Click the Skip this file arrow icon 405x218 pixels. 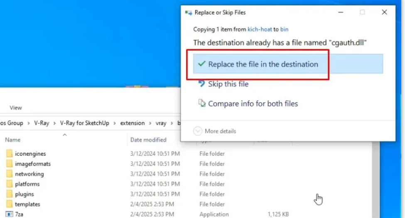click(x=202, y=84)
